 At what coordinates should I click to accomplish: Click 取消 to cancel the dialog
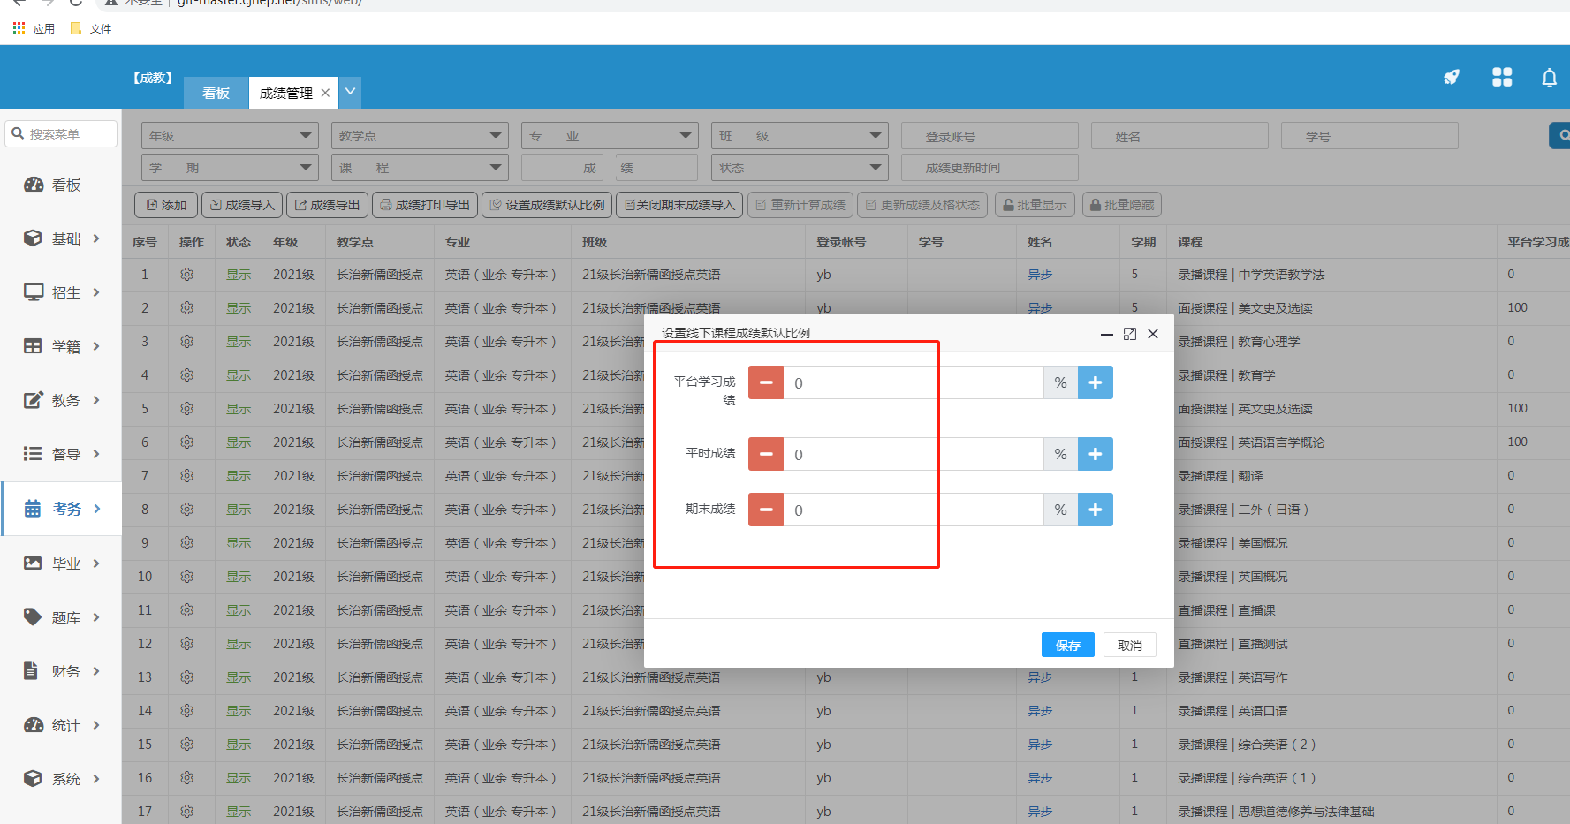(x=1129, y=646)
